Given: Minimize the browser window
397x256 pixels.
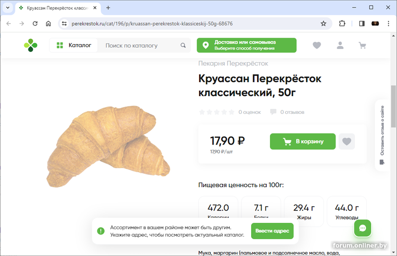Looking at the screenshot, I should click(354, 7).
